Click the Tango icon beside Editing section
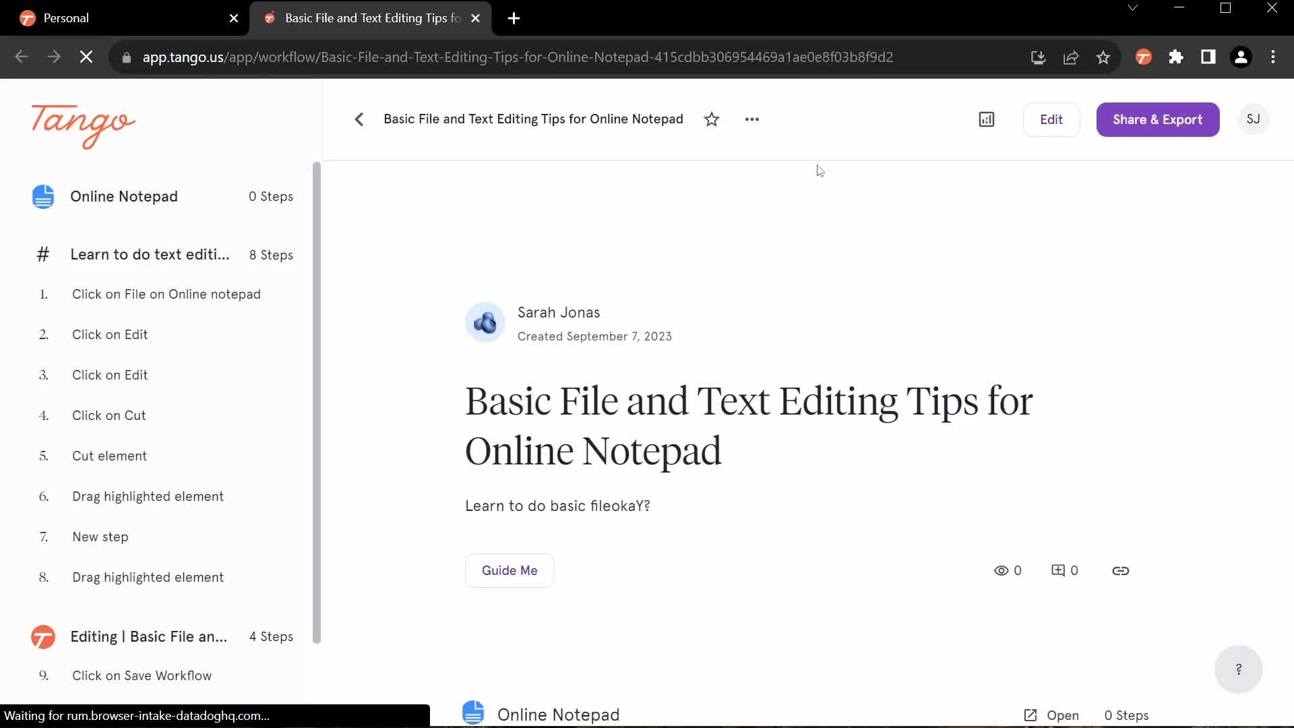Viewport: 1294px width, 728px height. [43, 636]
